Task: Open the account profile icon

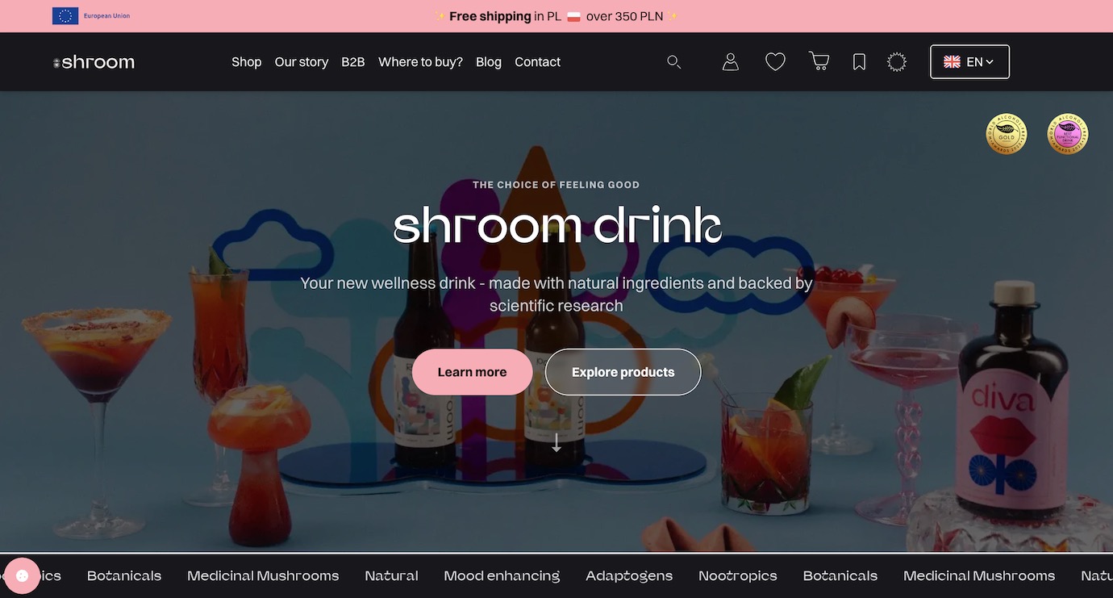Action: [730, 61]
